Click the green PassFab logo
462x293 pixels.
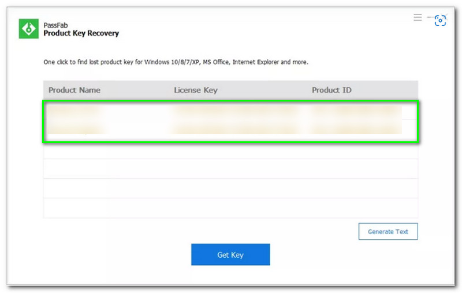(x=29, y=29)
